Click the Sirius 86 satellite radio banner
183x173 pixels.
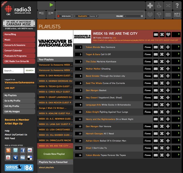click(19, 168)
